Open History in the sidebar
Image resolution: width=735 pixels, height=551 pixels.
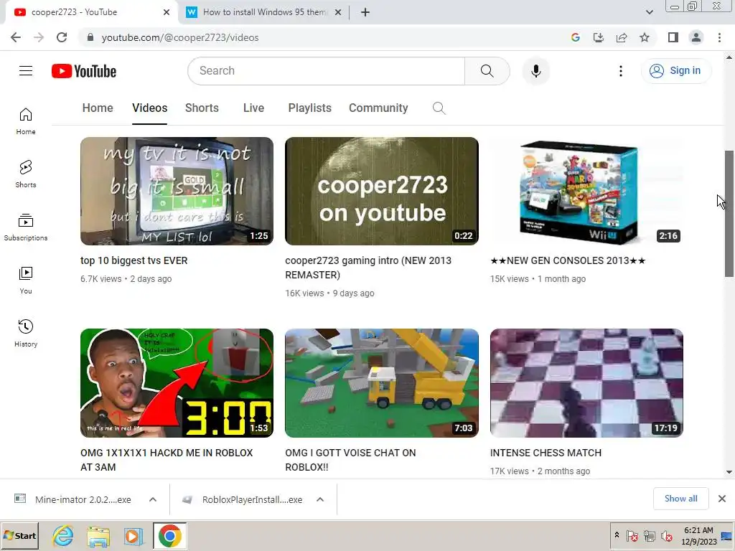[x=26, y=333]
